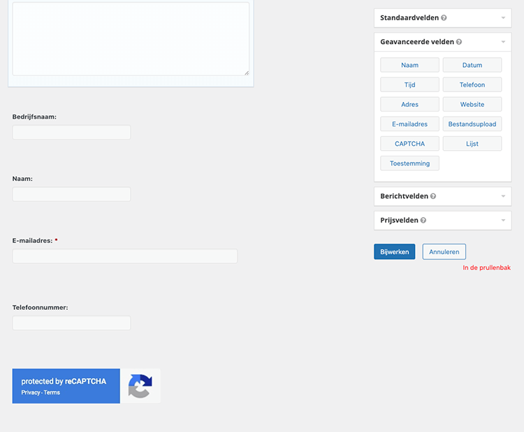Click the Bedrijfsnaam input field

click(71, 133)
